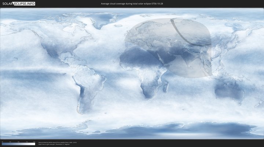
Task: Click the cloud coverage color scale bar
Action: (x=18, y=144)
